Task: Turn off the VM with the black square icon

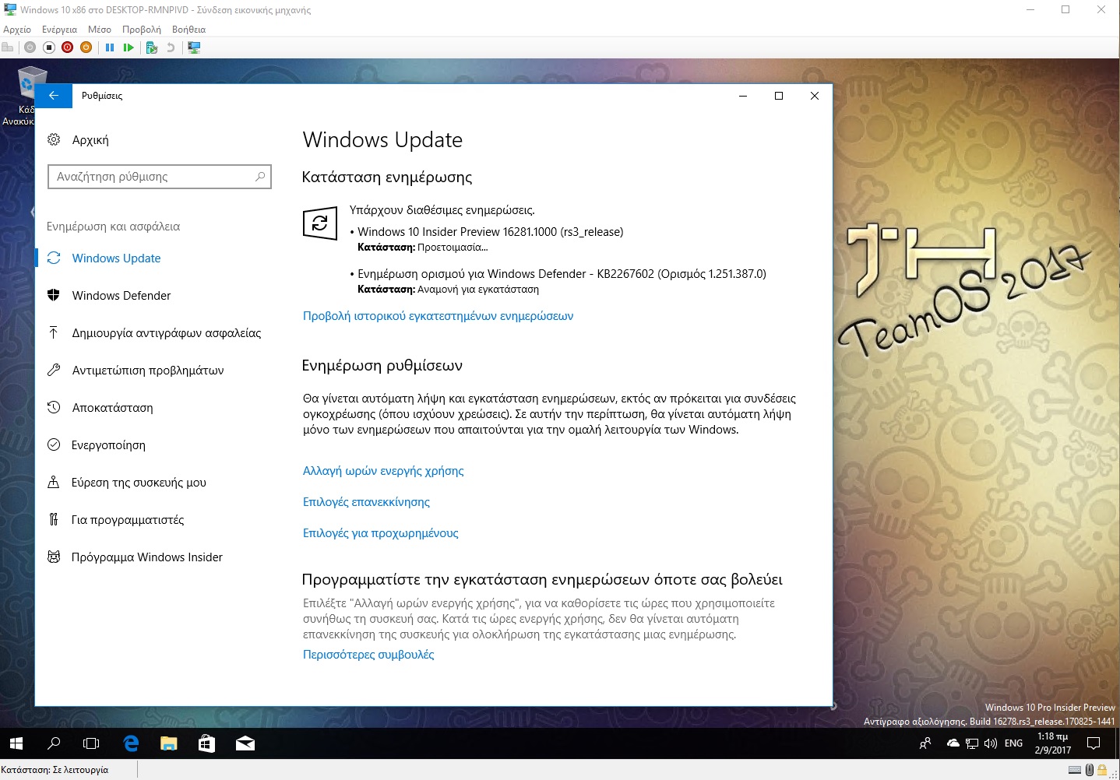Action: point(48,47)
